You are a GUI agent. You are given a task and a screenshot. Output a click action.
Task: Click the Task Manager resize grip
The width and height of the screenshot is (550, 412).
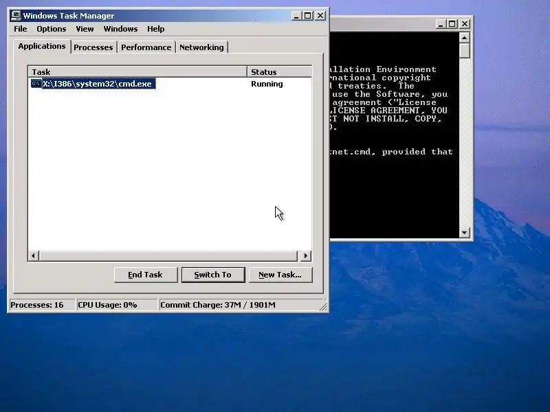tap(323, 307)
